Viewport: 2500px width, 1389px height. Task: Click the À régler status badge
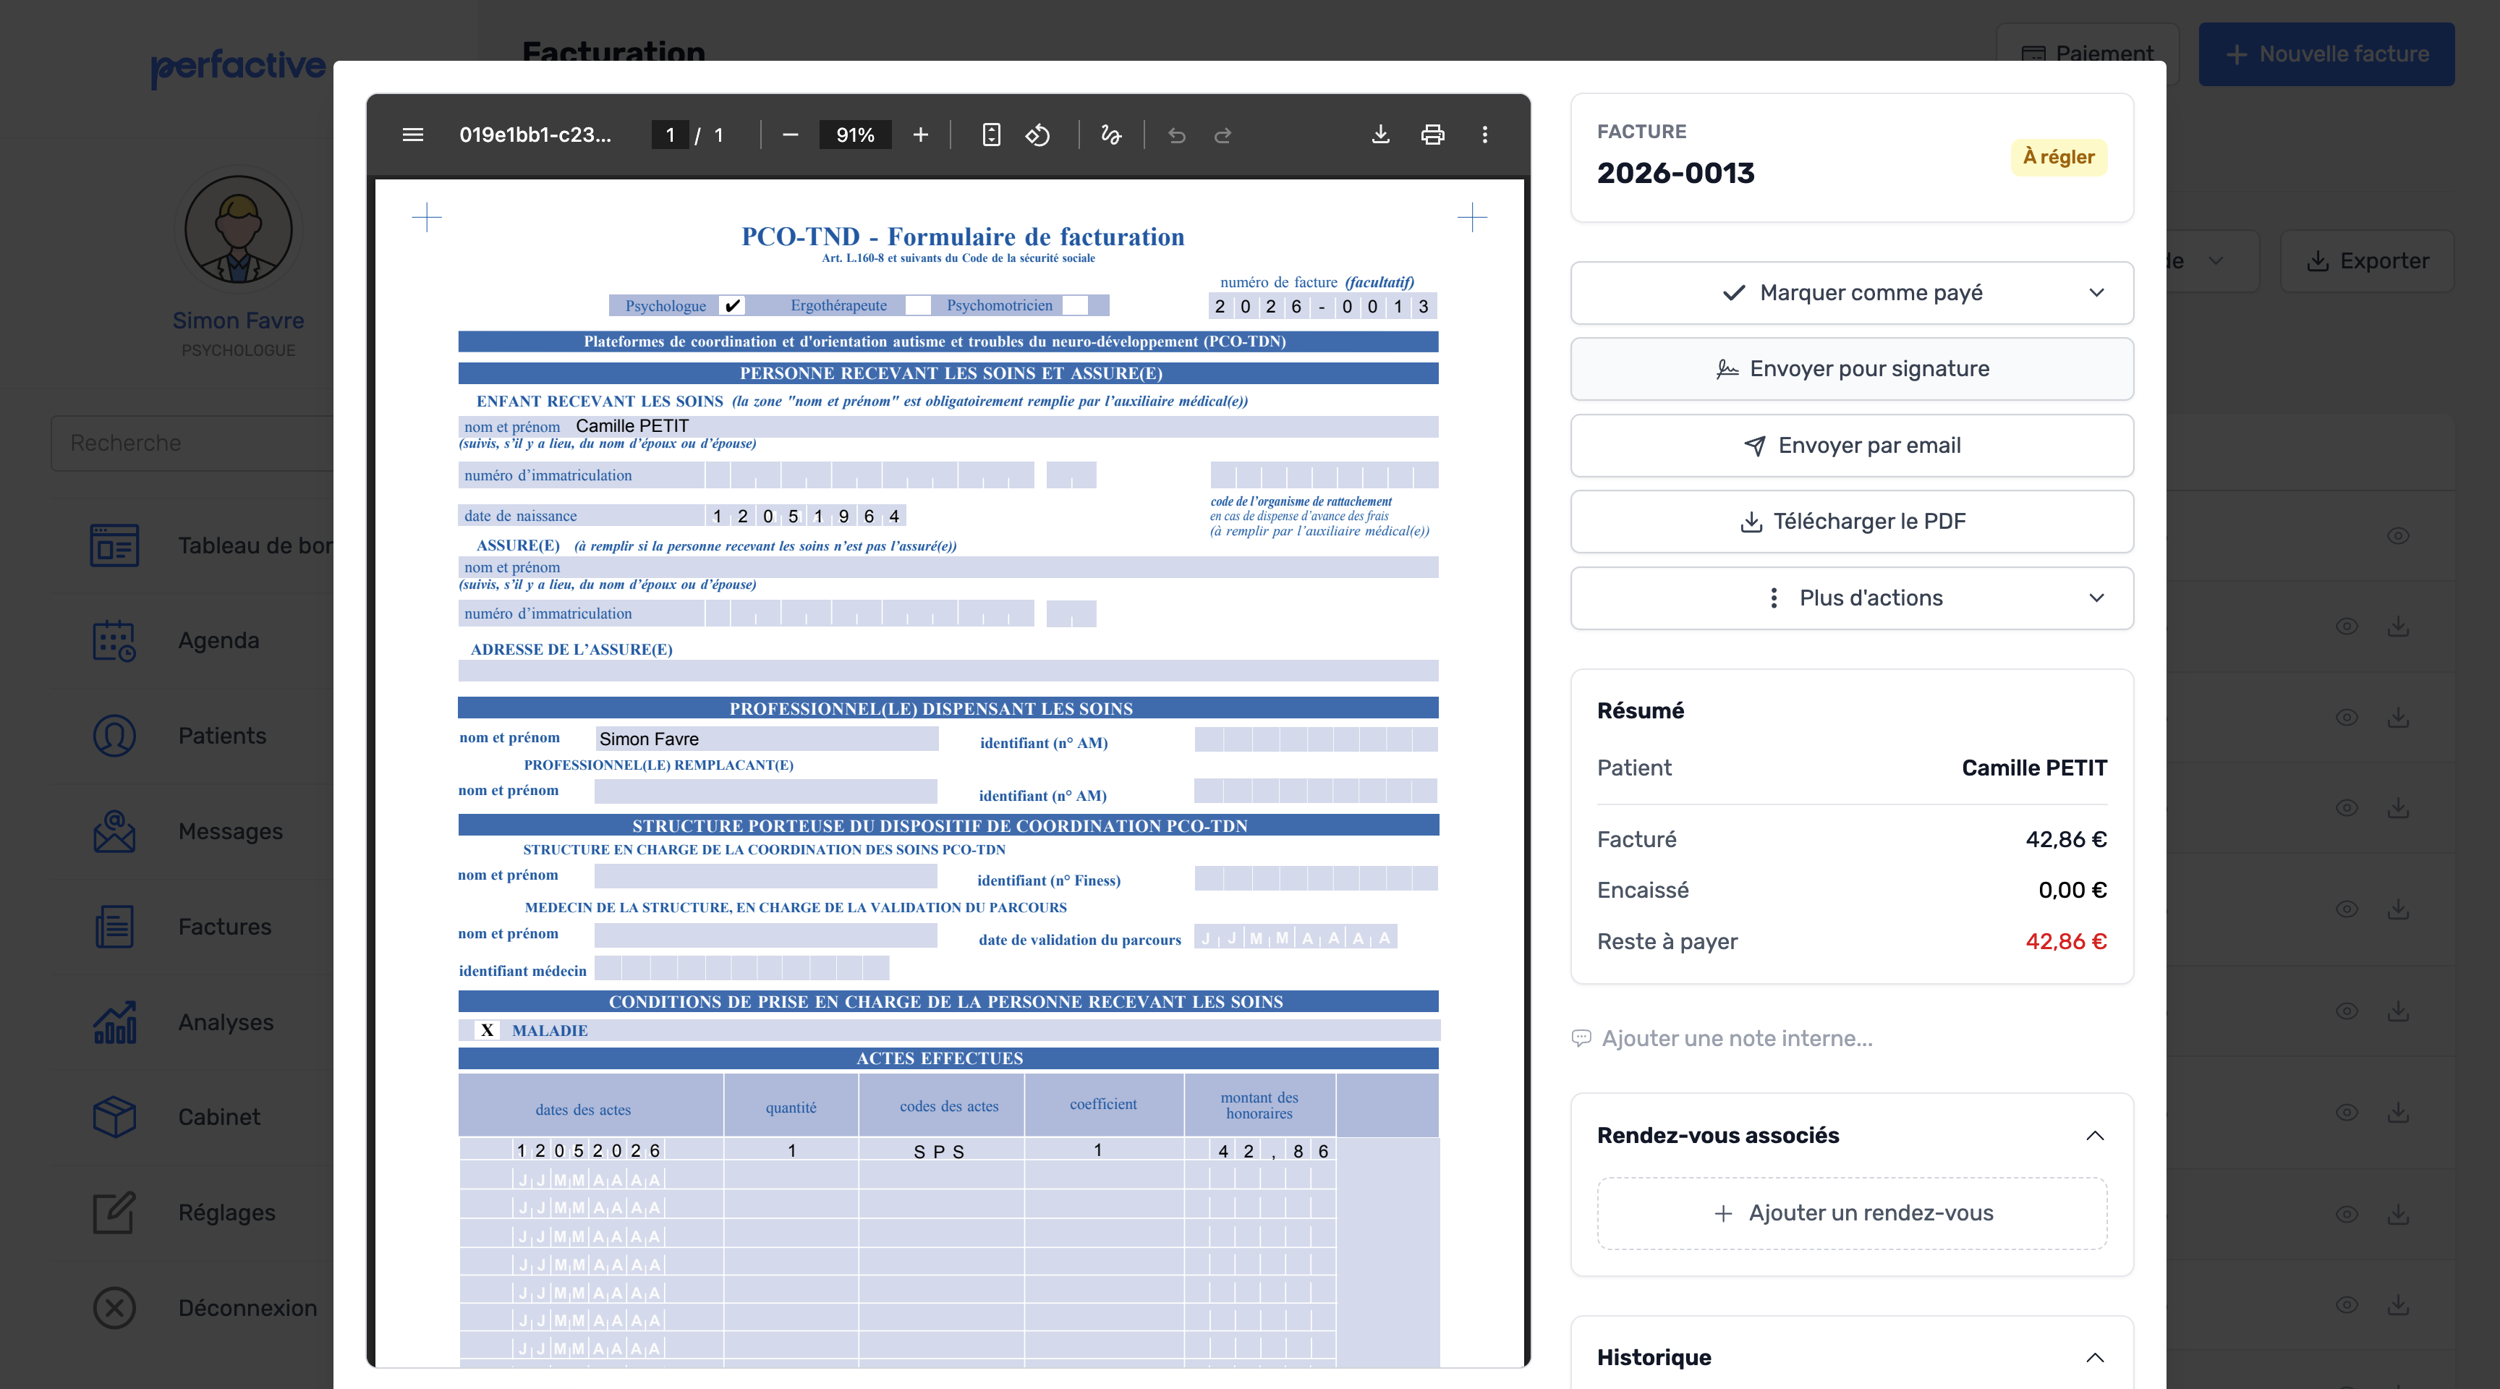point(2059,157)
